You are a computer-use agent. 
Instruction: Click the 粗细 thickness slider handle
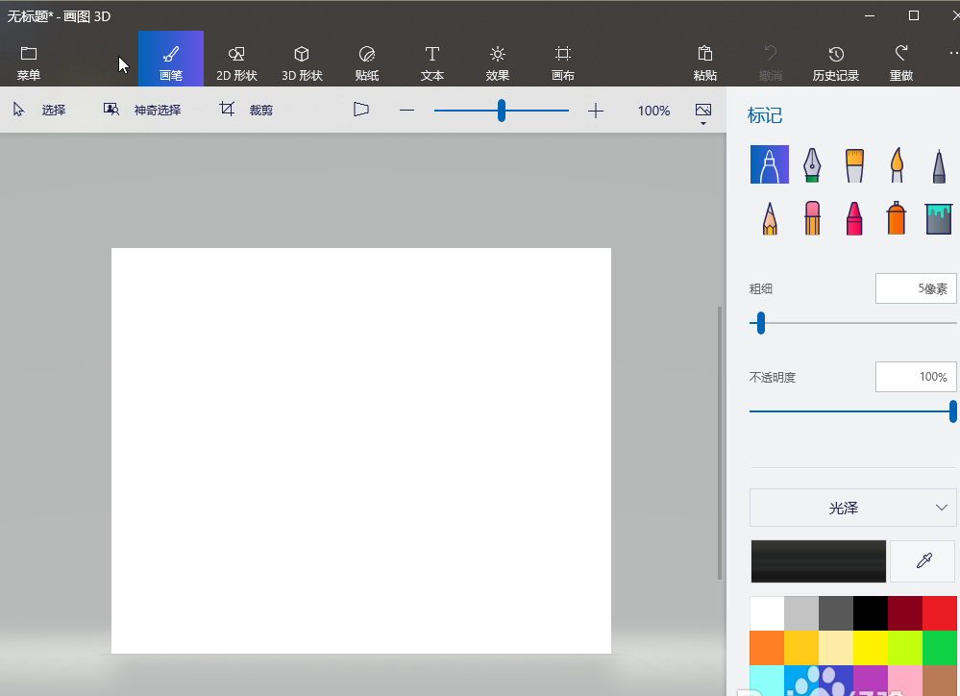[761, 323]
